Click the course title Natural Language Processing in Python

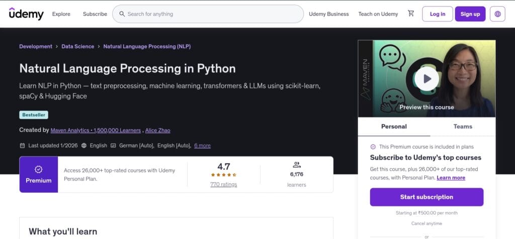click(x=127, y=68)
